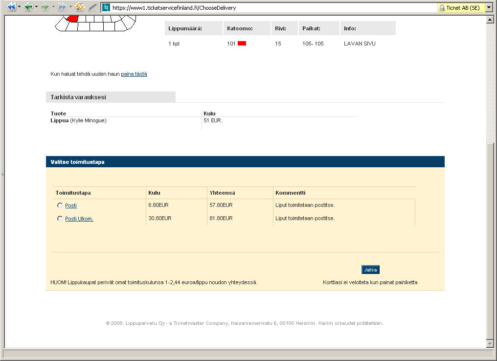Click the Rewind double-arrow button

click(x=10, y=7)
